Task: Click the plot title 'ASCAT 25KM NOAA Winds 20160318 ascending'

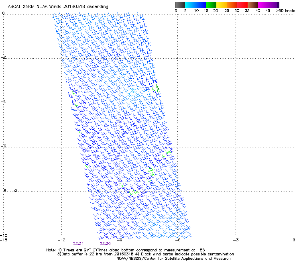Action: [x=58, y=7]
